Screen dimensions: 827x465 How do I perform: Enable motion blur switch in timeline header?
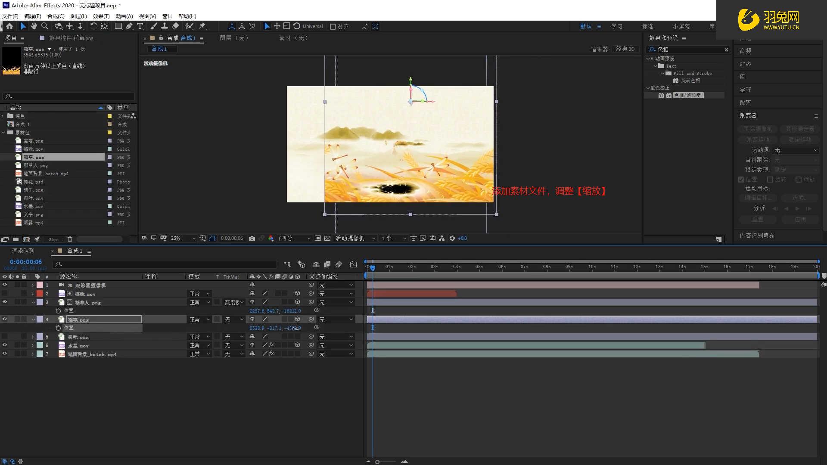tap(339, 264)
